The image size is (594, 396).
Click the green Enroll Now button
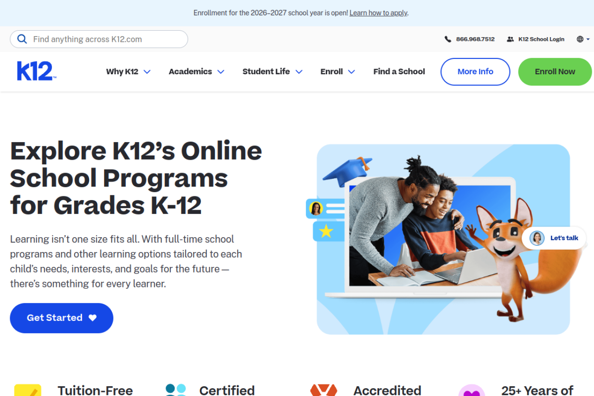555,71
